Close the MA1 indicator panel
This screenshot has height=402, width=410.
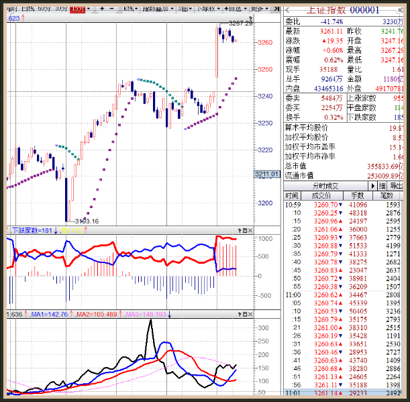point(250,314)
